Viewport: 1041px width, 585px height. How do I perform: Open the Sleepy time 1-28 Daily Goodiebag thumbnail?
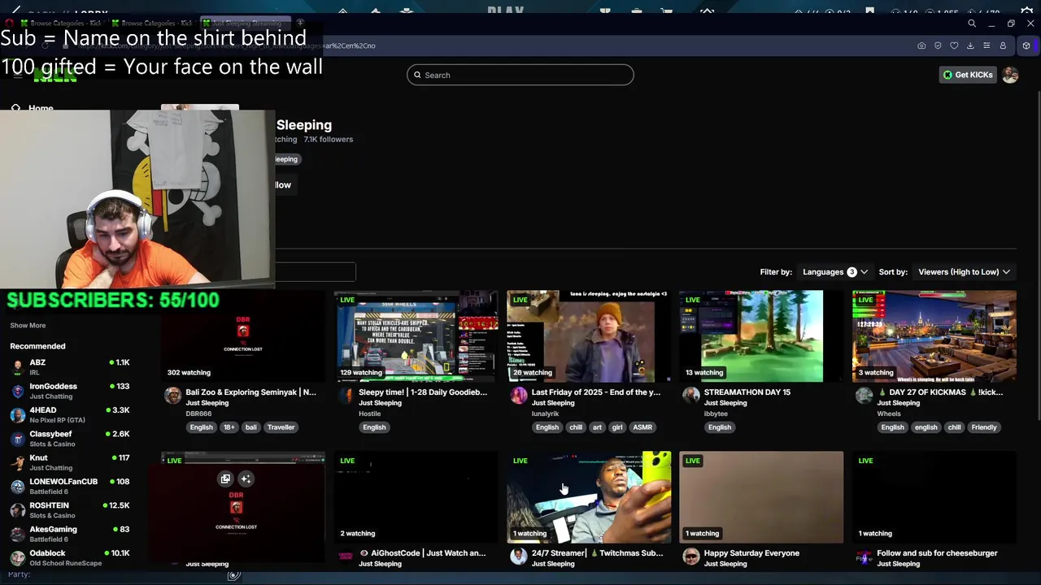(416, 336)
